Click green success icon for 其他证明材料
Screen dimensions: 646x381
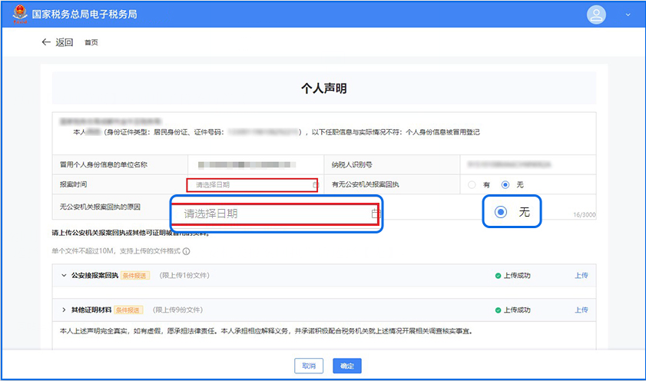pyautogui.click(x=498, y=310)
